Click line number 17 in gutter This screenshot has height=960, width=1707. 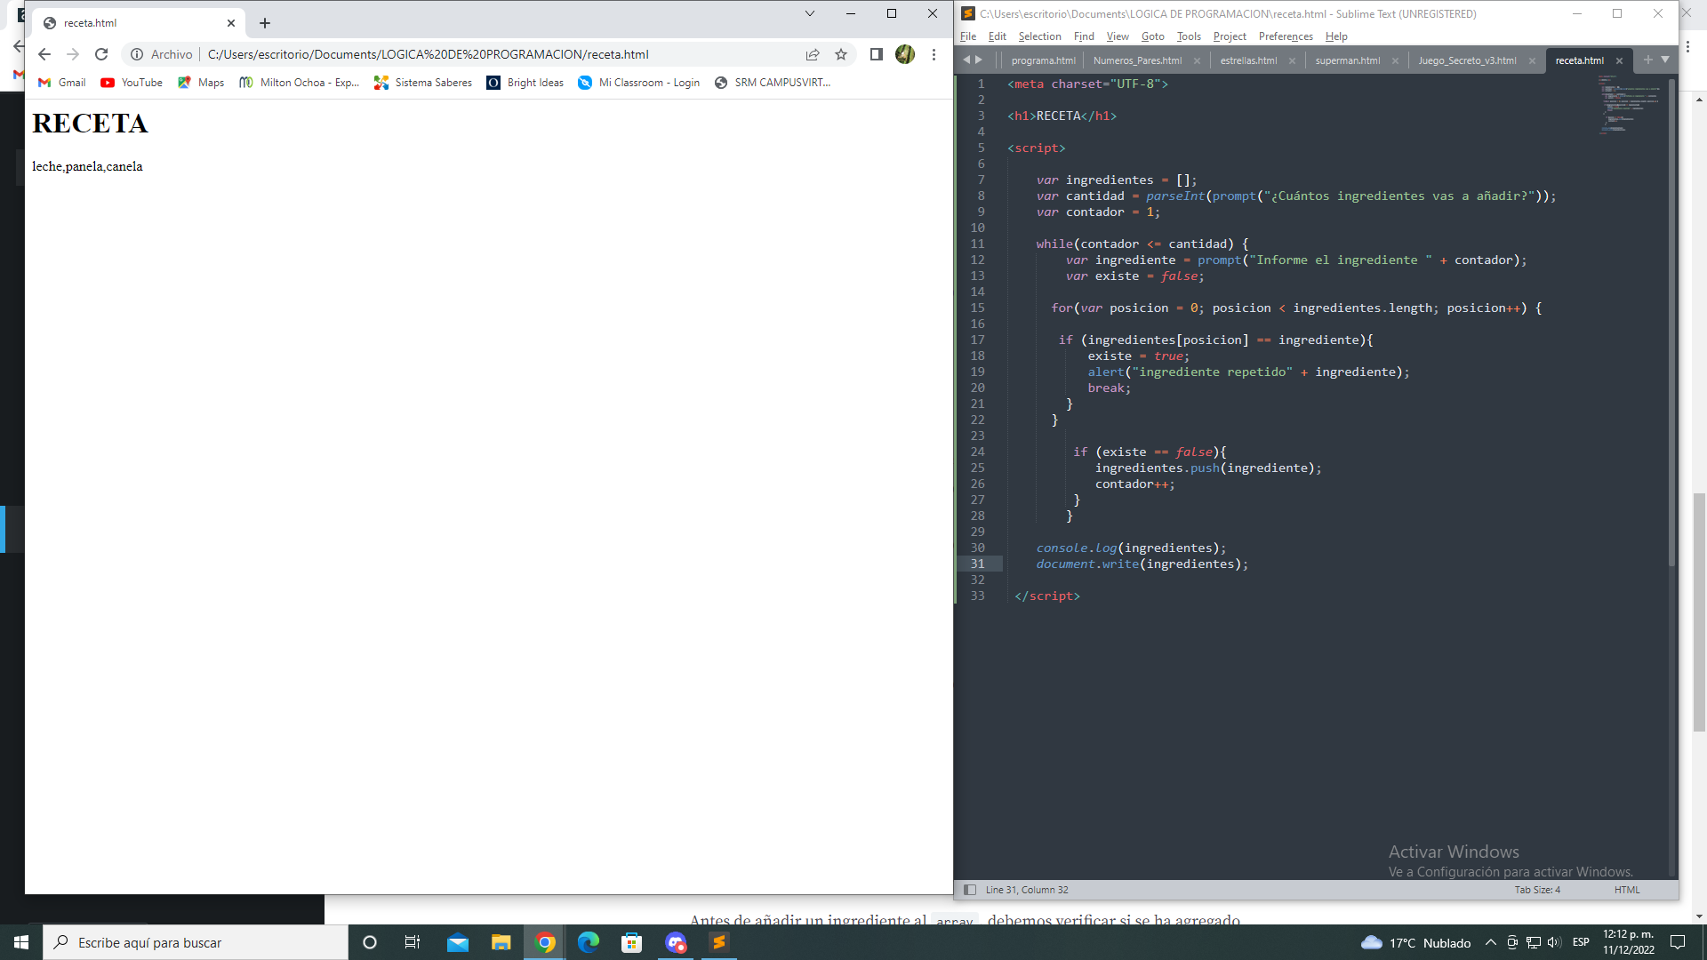[x=977, y=340]
